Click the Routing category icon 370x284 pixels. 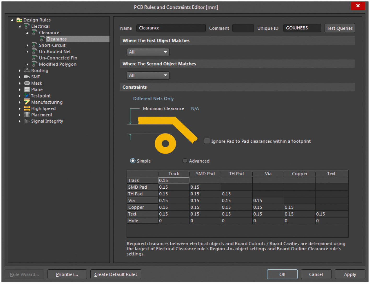click(x=27, y=71)
